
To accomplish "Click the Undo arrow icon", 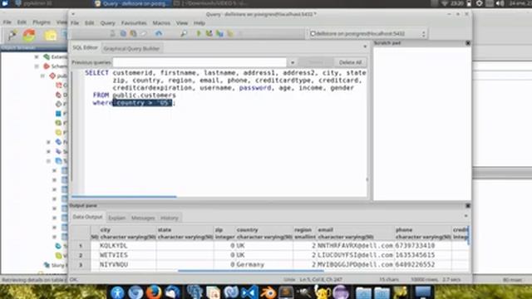I will [159, 33].
